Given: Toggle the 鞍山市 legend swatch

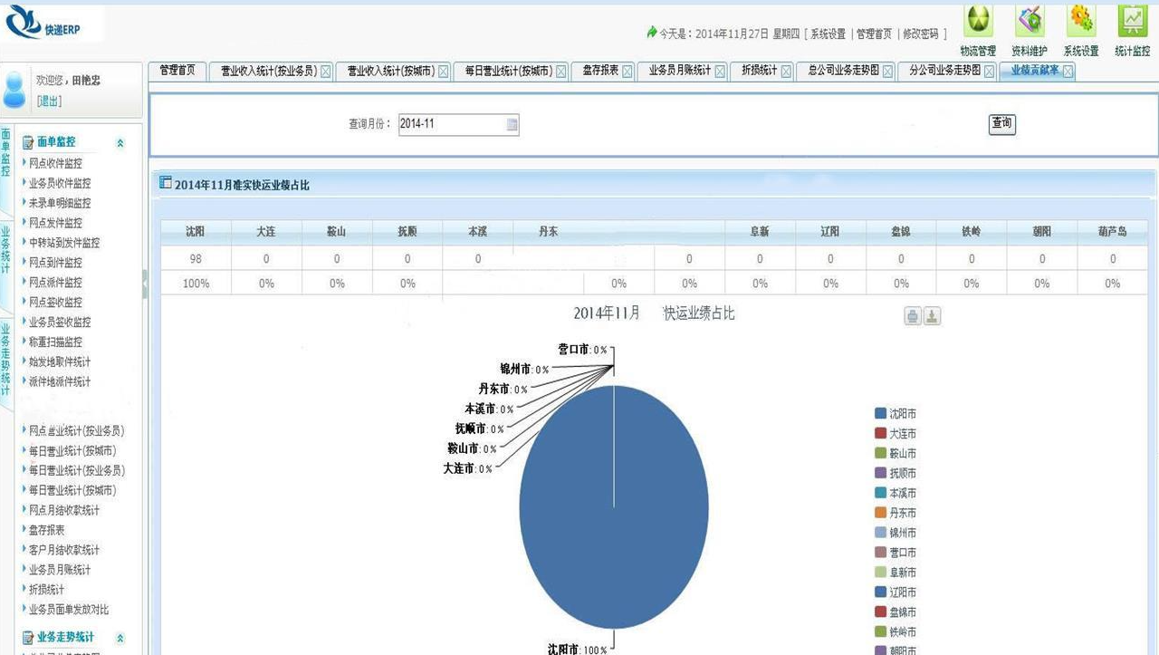Looking at the screenshot, I should tap(880, 453).
